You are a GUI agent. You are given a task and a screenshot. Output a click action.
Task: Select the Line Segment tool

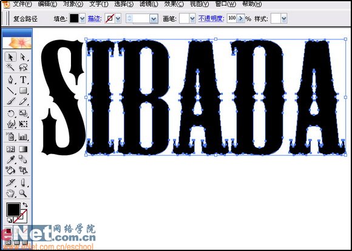tap(10, 90)
